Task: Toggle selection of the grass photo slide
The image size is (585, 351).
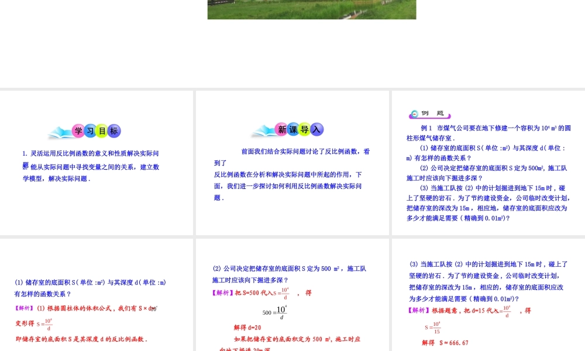Action: tap(312, 9)
